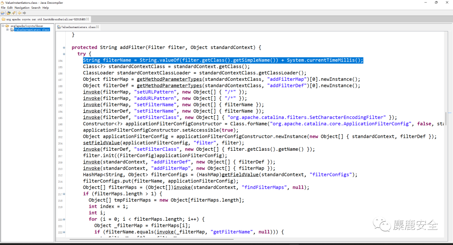Select the ValueInstantiators.class editor tab
The width and height of the screenshot is (453, 245).
click(x=78, y=27)
